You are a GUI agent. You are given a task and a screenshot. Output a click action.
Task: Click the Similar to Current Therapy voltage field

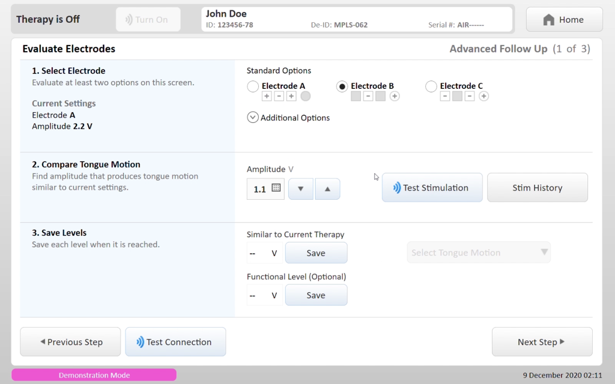265,253
